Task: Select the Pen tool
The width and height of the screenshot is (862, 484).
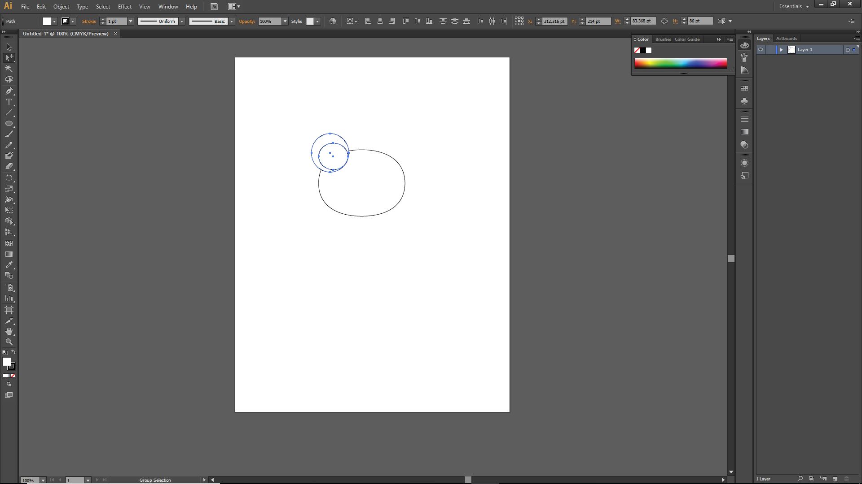Action: [x=9, y=91]
